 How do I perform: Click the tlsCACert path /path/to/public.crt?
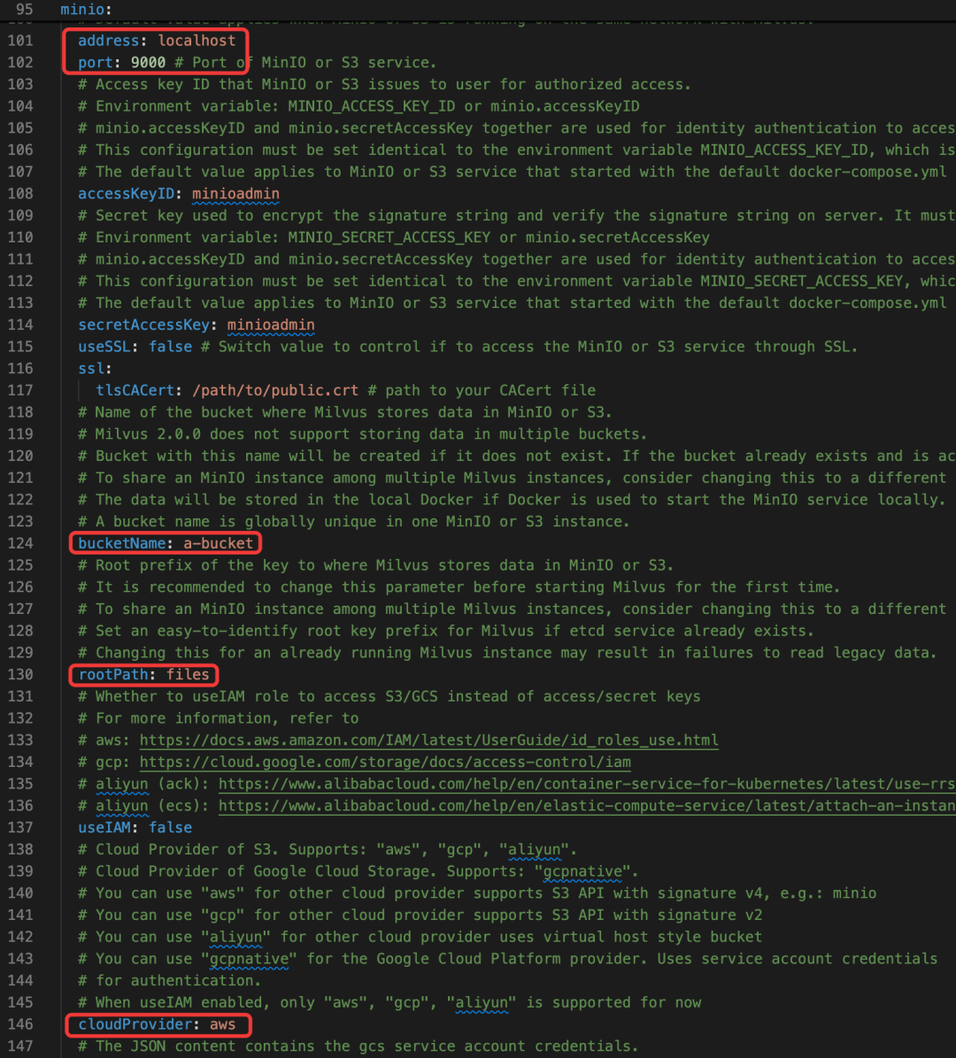pyautogui.click(x=275, y=391)
